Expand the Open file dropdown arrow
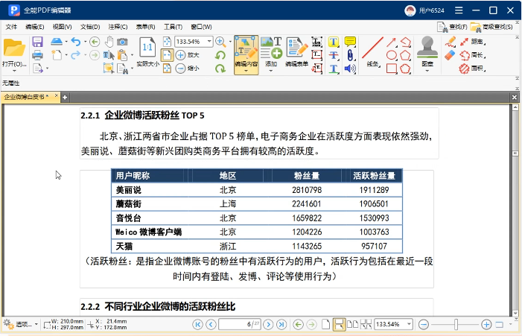The image size is (522, 336). [14, 71]
